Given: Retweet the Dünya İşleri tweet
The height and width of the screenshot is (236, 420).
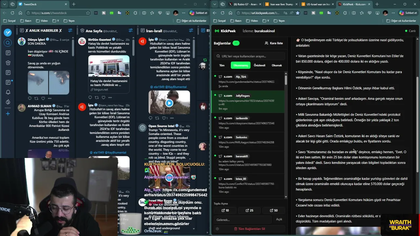Looking at the screenshot, I should pyautogui.click(x=36, y=98).
